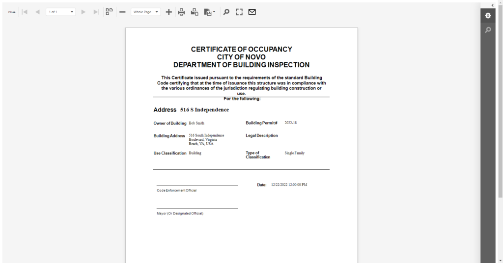Click 'CITY OF NOVO' heading
The width and height of the screenshot is (503, 263).
[x=241, y=57]
